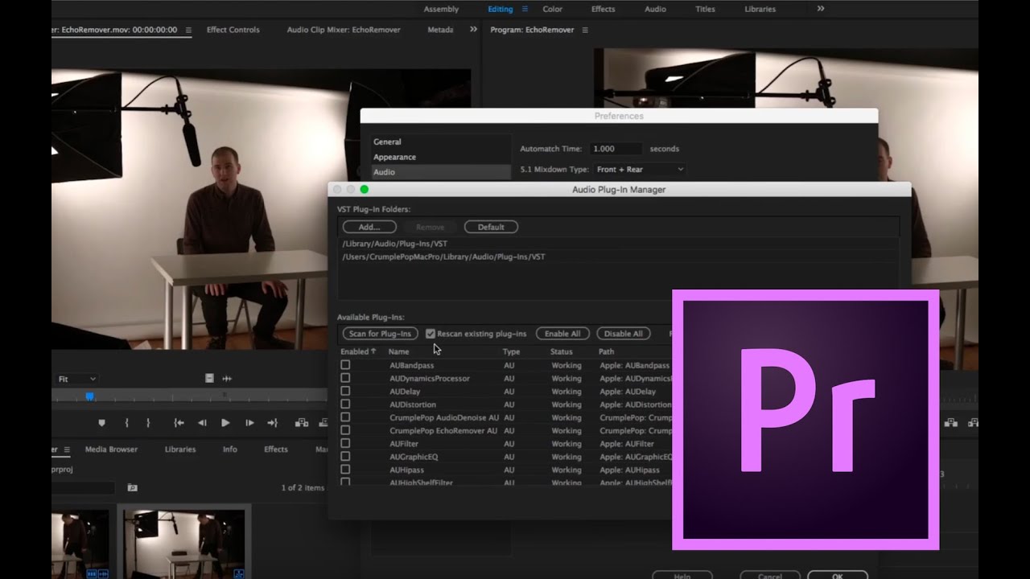Screen dimensions: 1030x579
Task: Play the clip in Source monitor
Action: pos(225,423)
